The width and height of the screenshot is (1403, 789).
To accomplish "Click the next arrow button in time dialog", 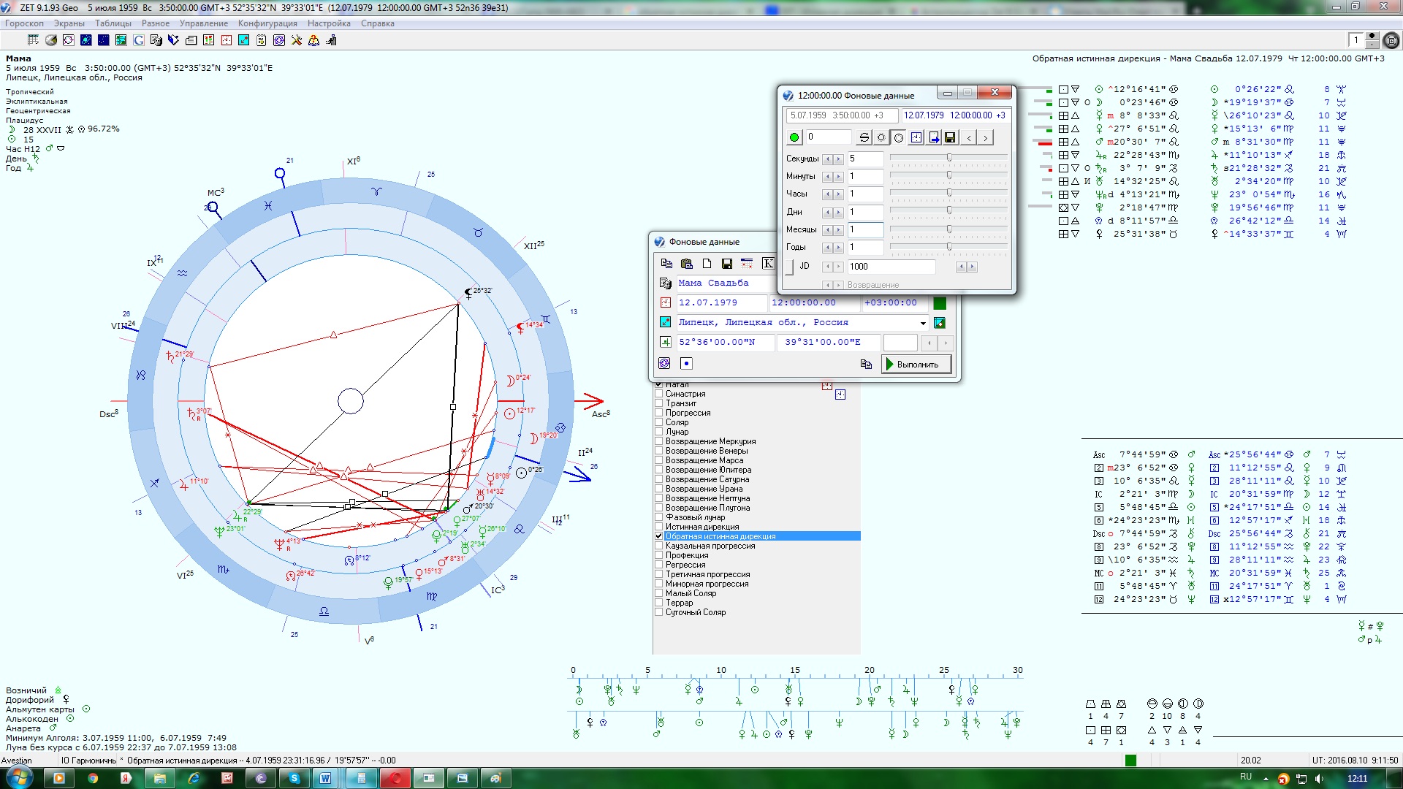I will 985,137.
